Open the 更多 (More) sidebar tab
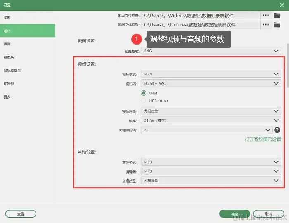289x223 pixels. (x=28, y=97)
